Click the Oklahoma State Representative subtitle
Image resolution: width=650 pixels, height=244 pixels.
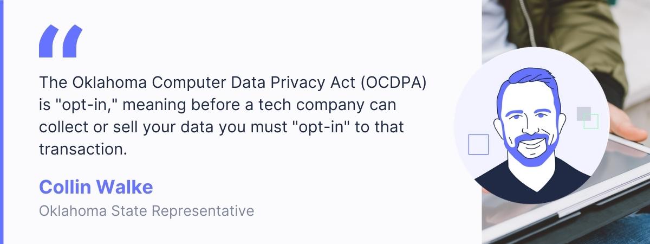pos(146,210)
